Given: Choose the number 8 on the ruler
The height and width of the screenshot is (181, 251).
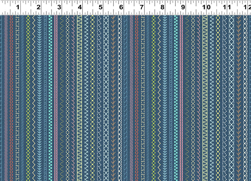Looking at the screenshot, I should click(x=162, y=7).
